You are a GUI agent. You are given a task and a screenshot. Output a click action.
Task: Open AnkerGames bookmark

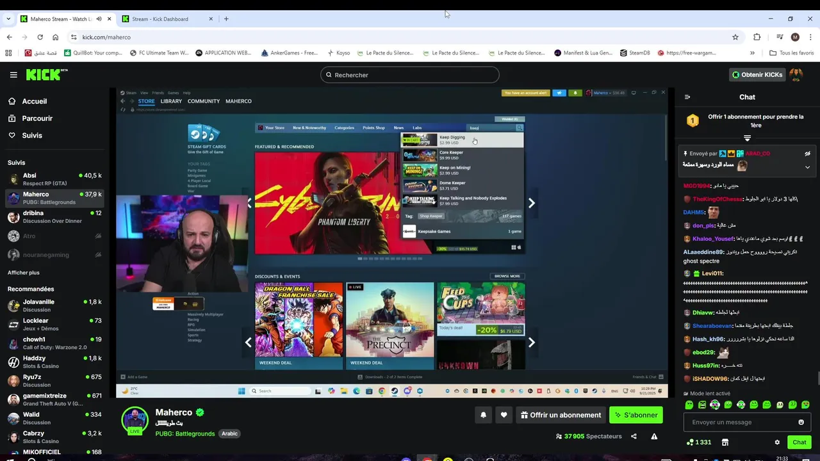290,53
